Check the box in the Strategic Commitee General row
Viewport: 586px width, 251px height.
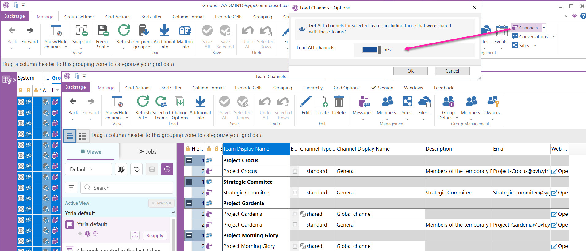click(295, 193)
